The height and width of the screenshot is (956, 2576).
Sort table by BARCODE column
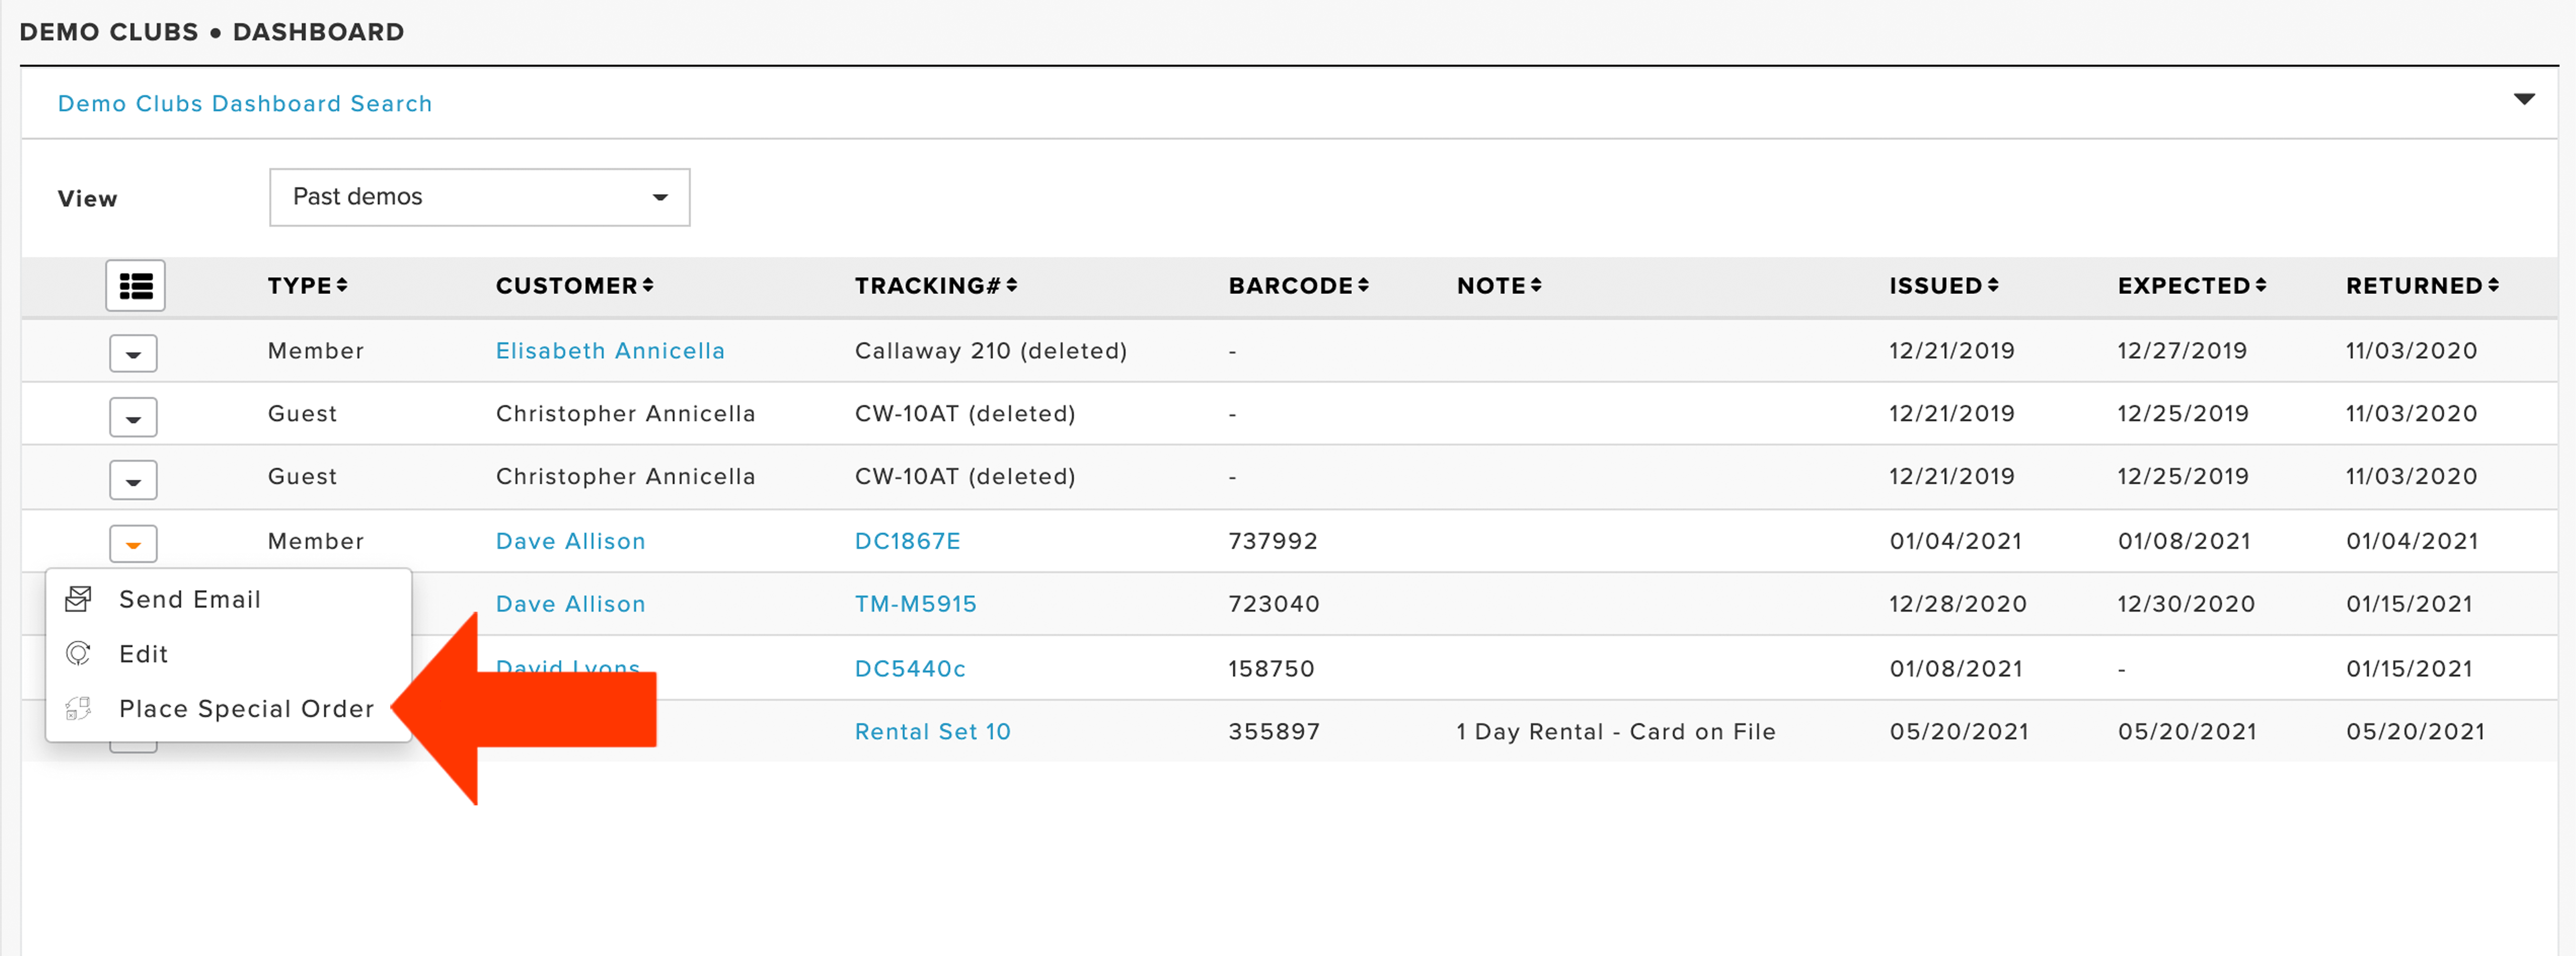click(x=1298, y=286)
